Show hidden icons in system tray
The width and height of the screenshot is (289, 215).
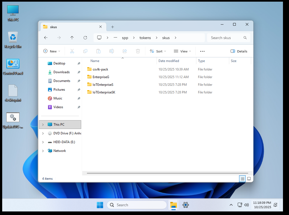click(x=231, y=205)
